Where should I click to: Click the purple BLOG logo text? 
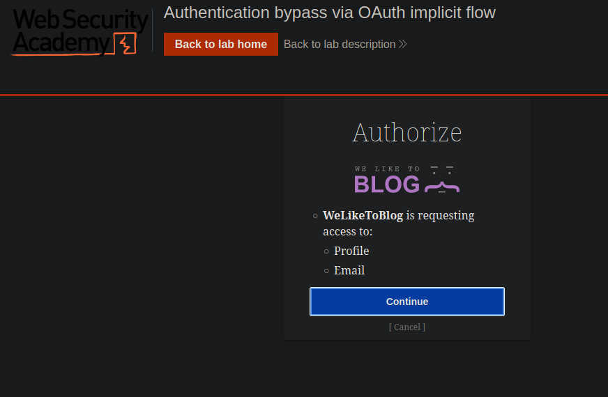click(387, 184)
